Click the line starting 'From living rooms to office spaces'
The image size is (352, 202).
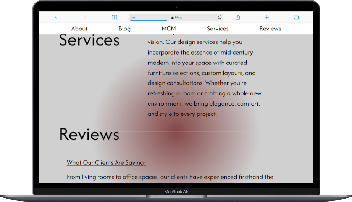pos(170,177)
